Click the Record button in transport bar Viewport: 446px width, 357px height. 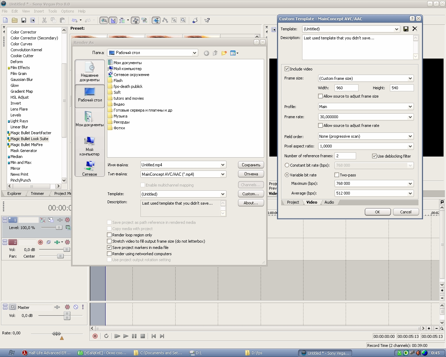[x=95, y=336]
